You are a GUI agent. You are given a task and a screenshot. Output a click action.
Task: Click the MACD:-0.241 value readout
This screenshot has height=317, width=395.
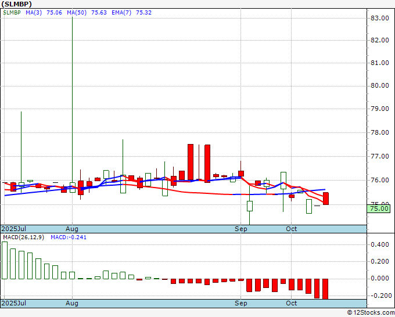[69, 237]
